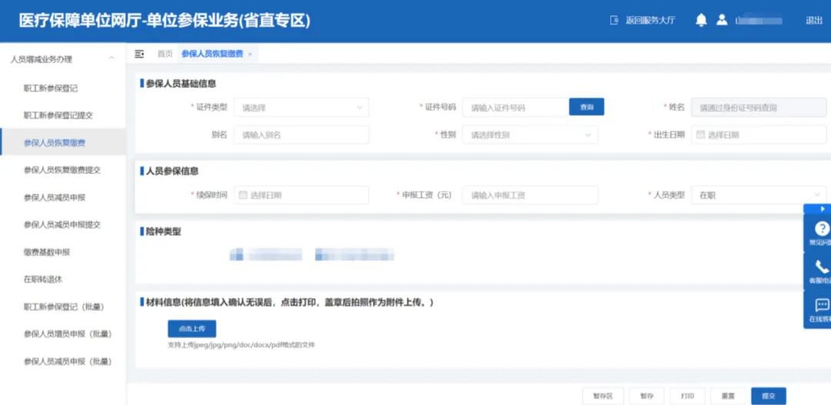Click the 暂存区 button
The width and height of the screenshot is (831, 405).
[x=602, y=396]
